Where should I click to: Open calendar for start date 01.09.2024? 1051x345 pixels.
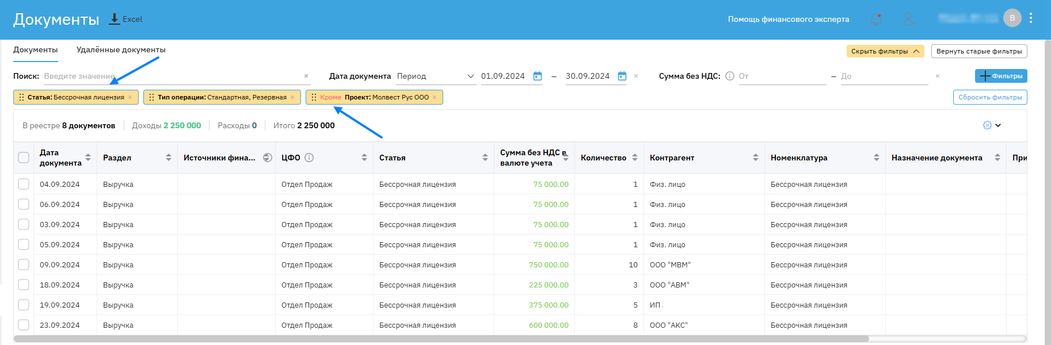538,76
